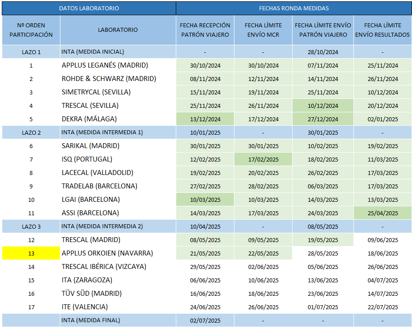The height and width of the screenshot is (328, 412).
Task: Select APPLUS LEGANÉS (MADRID) cell
Action: 118,65
